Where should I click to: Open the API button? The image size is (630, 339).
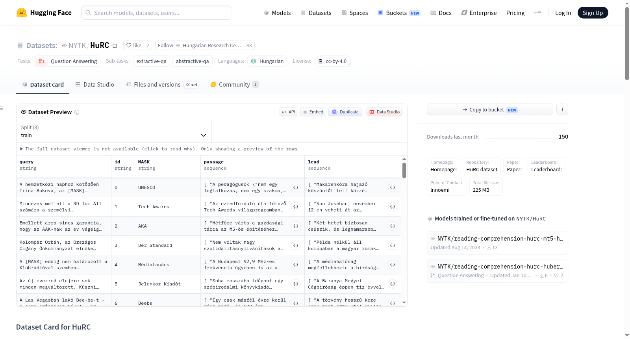(x=288, y=112)
